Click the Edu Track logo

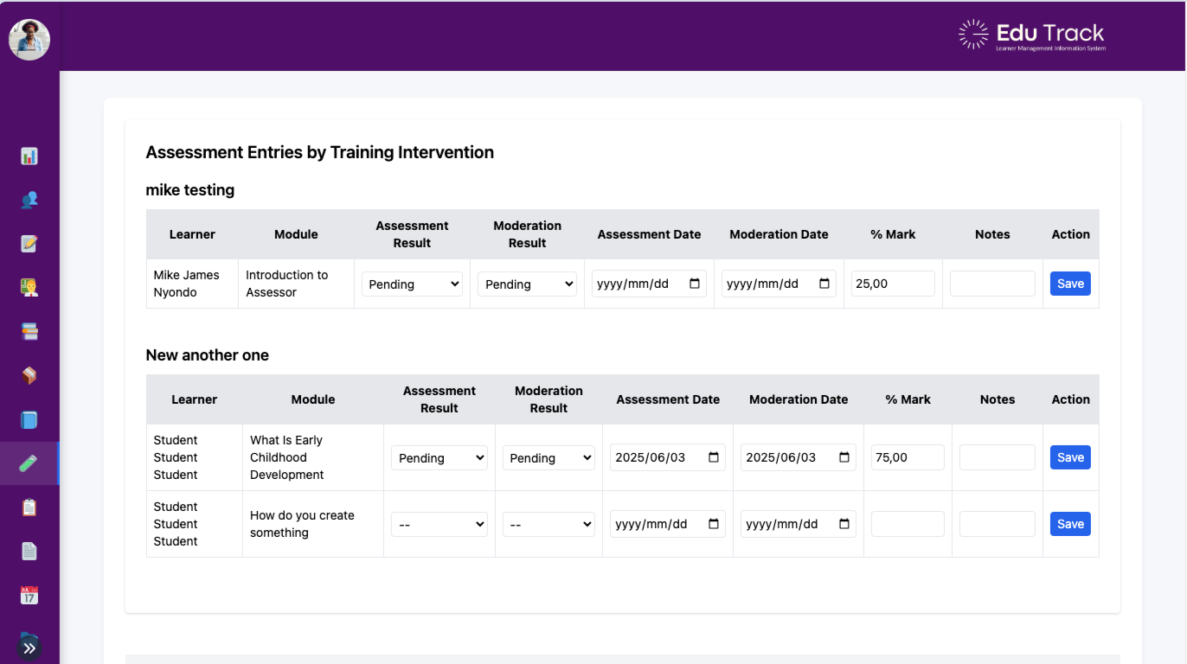[x=1032, y=35]
